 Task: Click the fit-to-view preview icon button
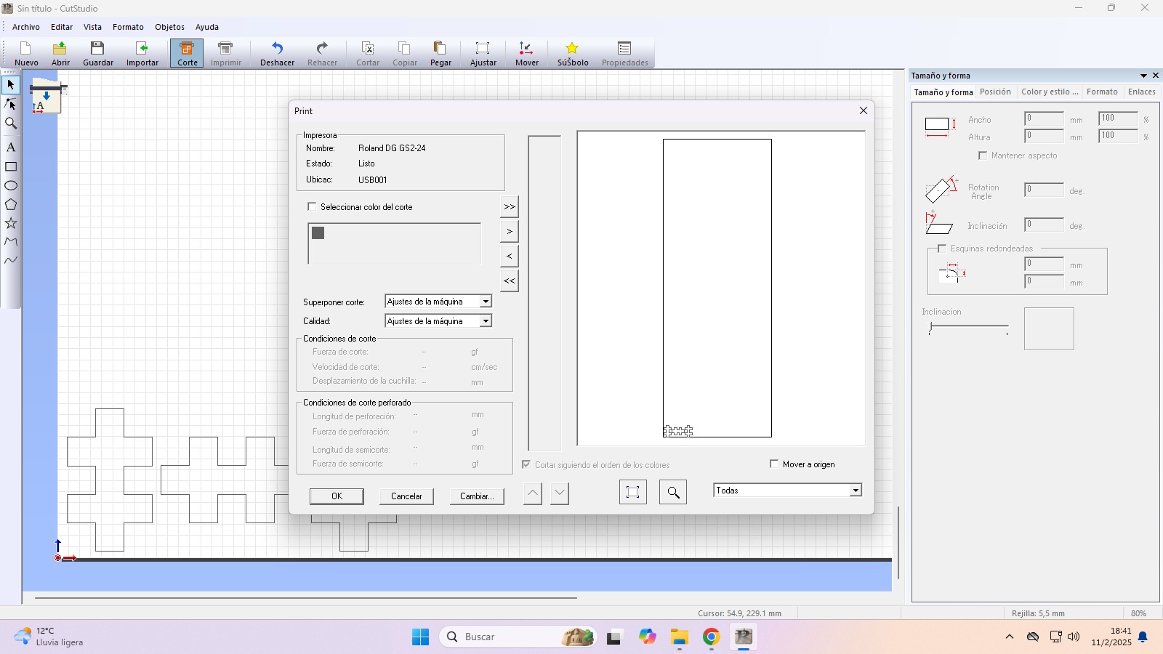coord(632,492)
